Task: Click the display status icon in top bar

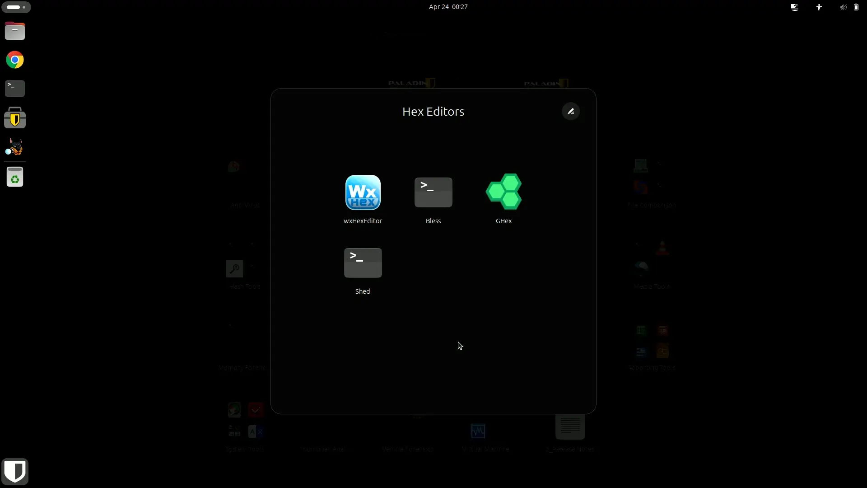Action: pos(795,7)
